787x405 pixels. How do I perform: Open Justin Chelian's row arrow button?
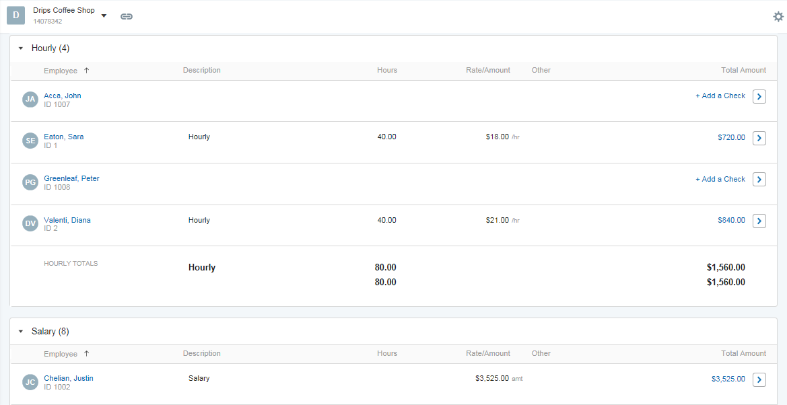point(759,380)
